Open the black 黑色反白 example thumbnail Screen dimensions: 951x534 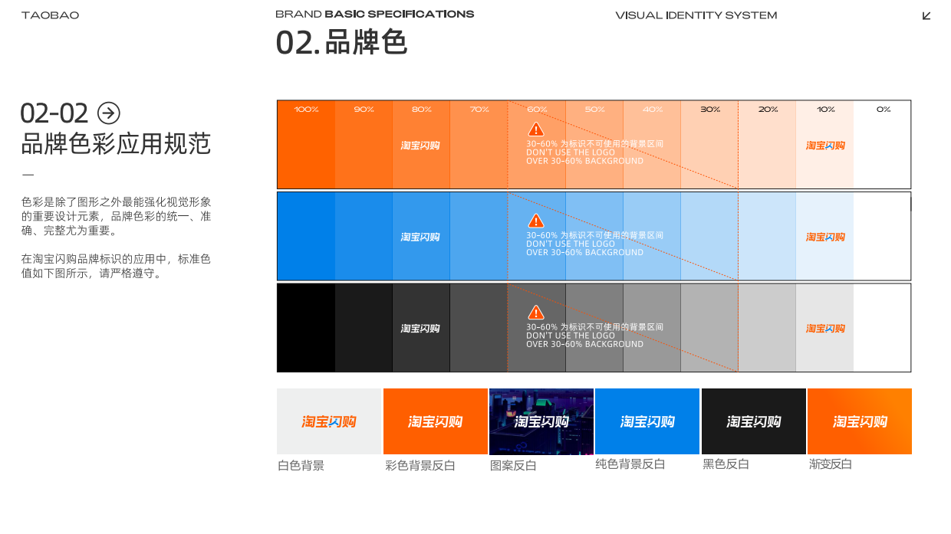(754, 421)
